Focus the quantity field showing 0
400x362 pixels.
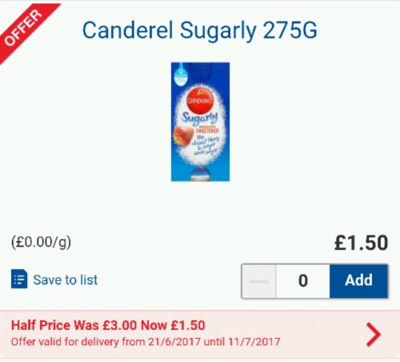[303, 281]
